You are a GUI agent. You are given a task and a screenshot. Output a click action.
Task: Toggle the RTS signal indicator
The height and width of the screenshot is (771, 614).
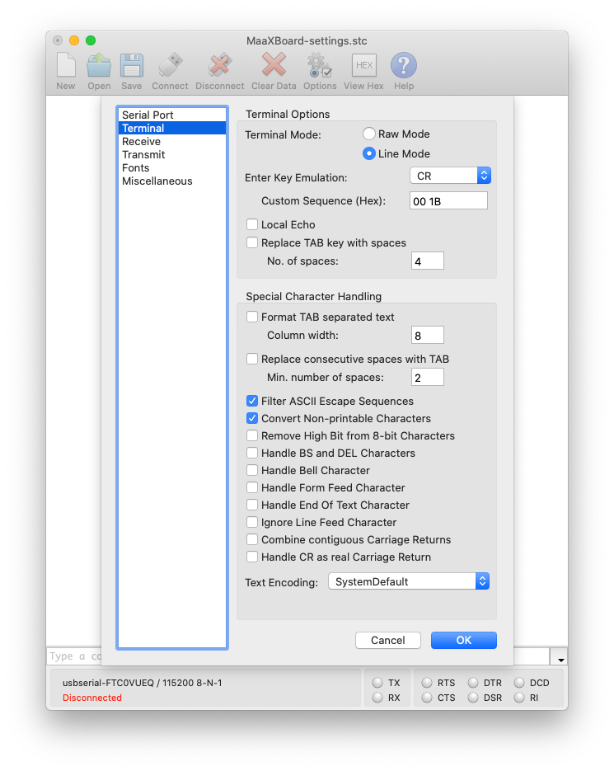point(427,683)
